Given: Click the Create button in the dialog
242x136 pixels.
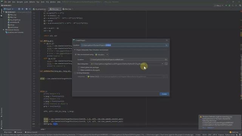Looking at the screenshot, I should click(164, 94).
